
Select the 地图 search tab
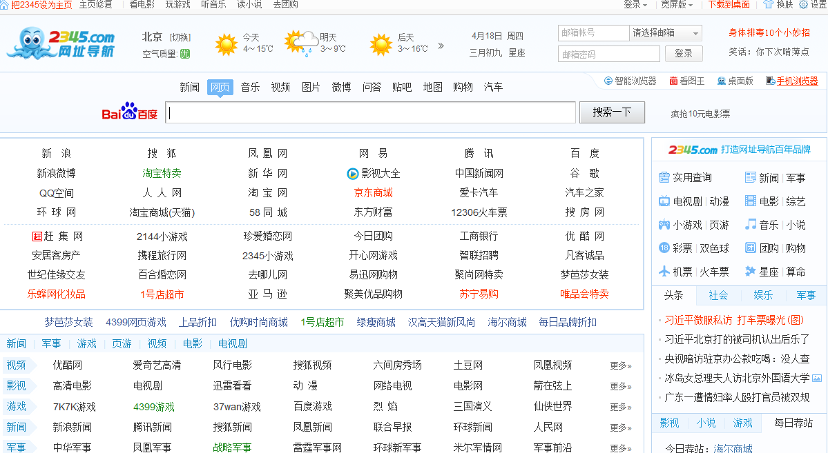[x=432, y=87]
